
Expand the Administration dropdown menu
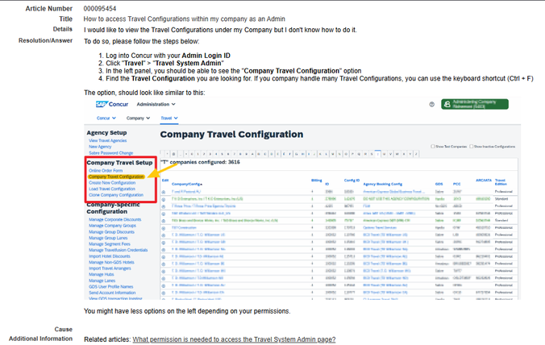156,104
